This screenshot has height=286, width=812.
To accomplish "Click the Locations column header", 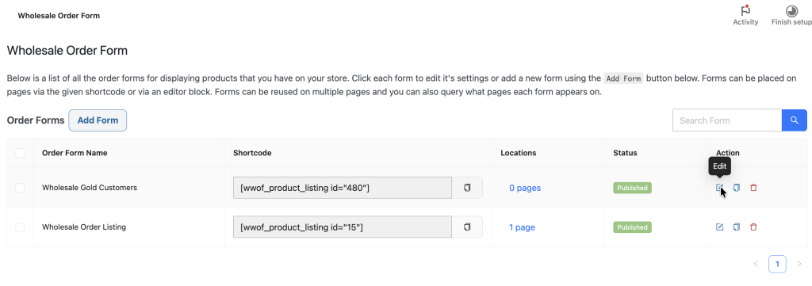I will click(x=519, y=153).
